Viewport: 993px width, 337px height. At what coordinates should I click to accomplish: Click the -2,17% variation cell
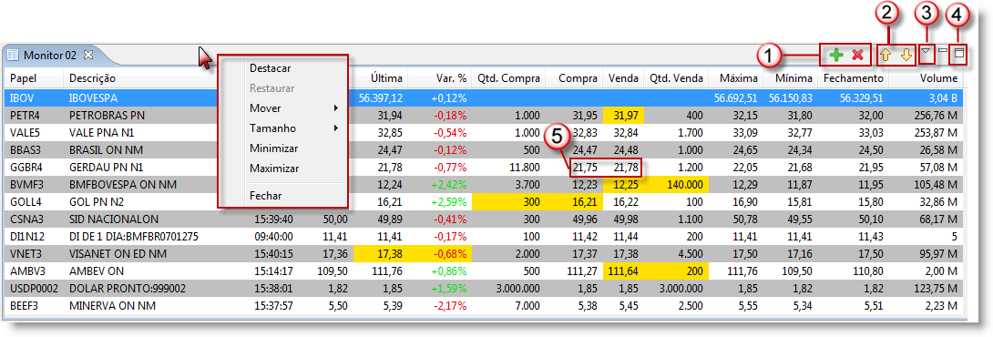point(450,306)
